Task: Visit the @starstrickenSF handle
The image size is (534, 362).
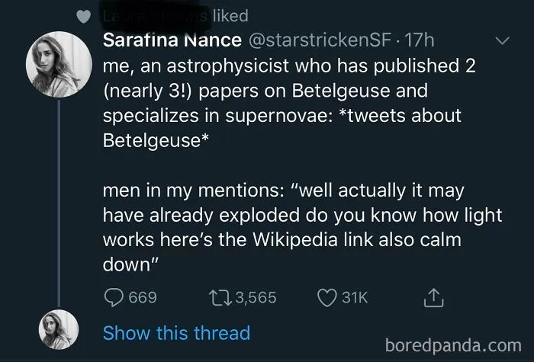Action: tap(320, 40)
